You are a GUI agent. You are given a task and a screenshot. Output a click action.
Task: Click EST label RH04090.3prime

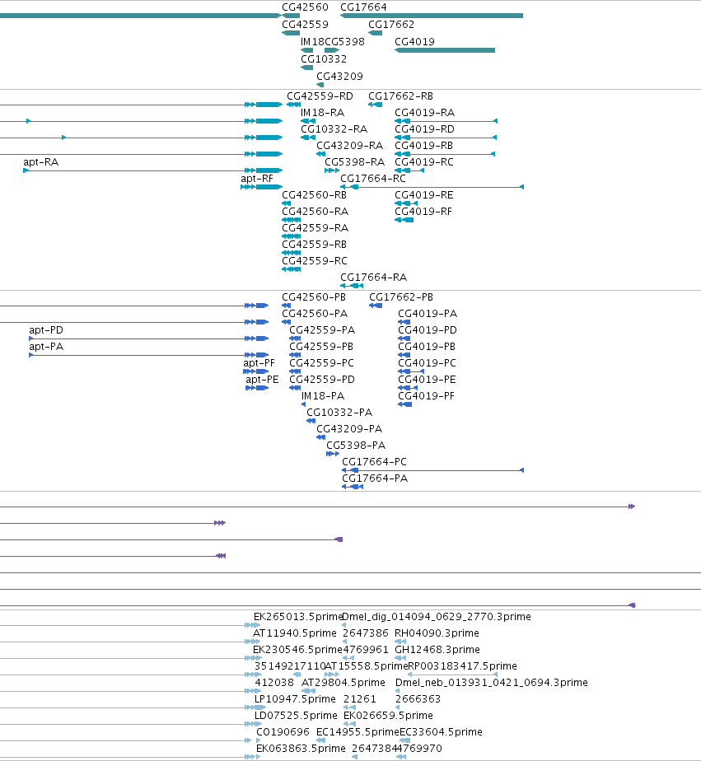point(437,633)
